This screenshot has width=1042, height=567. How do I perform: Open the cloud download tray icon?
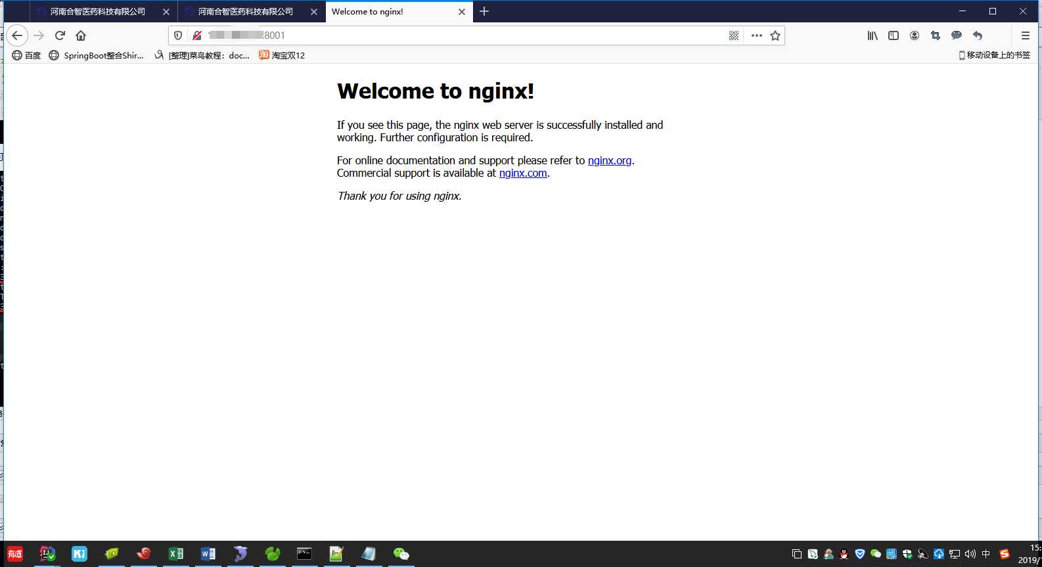tap(939, 554)
